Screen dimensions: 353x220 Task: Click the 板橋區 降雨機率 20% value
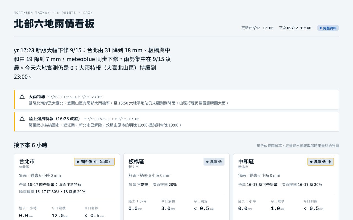[173, 185]
